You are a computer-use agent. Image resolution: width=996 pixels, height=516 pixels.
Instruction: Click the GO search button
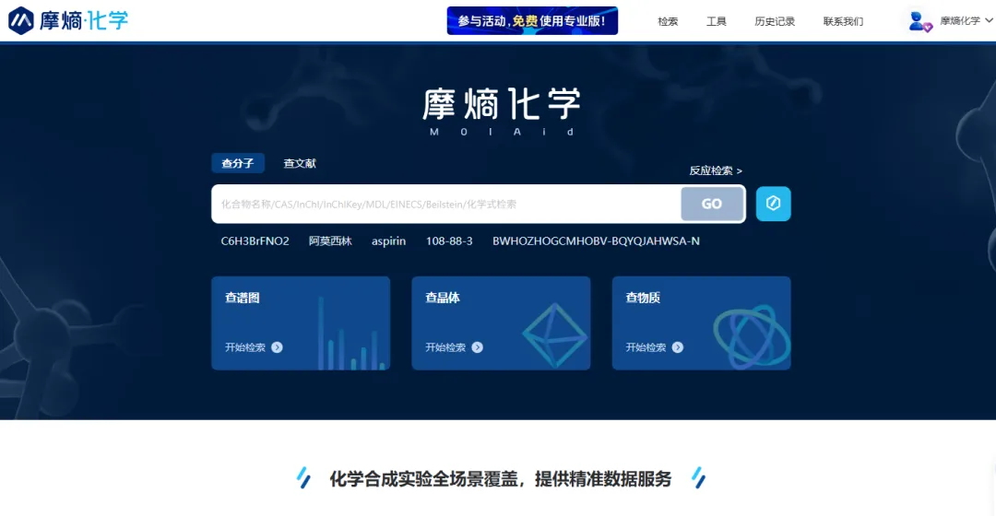(711, 204)
